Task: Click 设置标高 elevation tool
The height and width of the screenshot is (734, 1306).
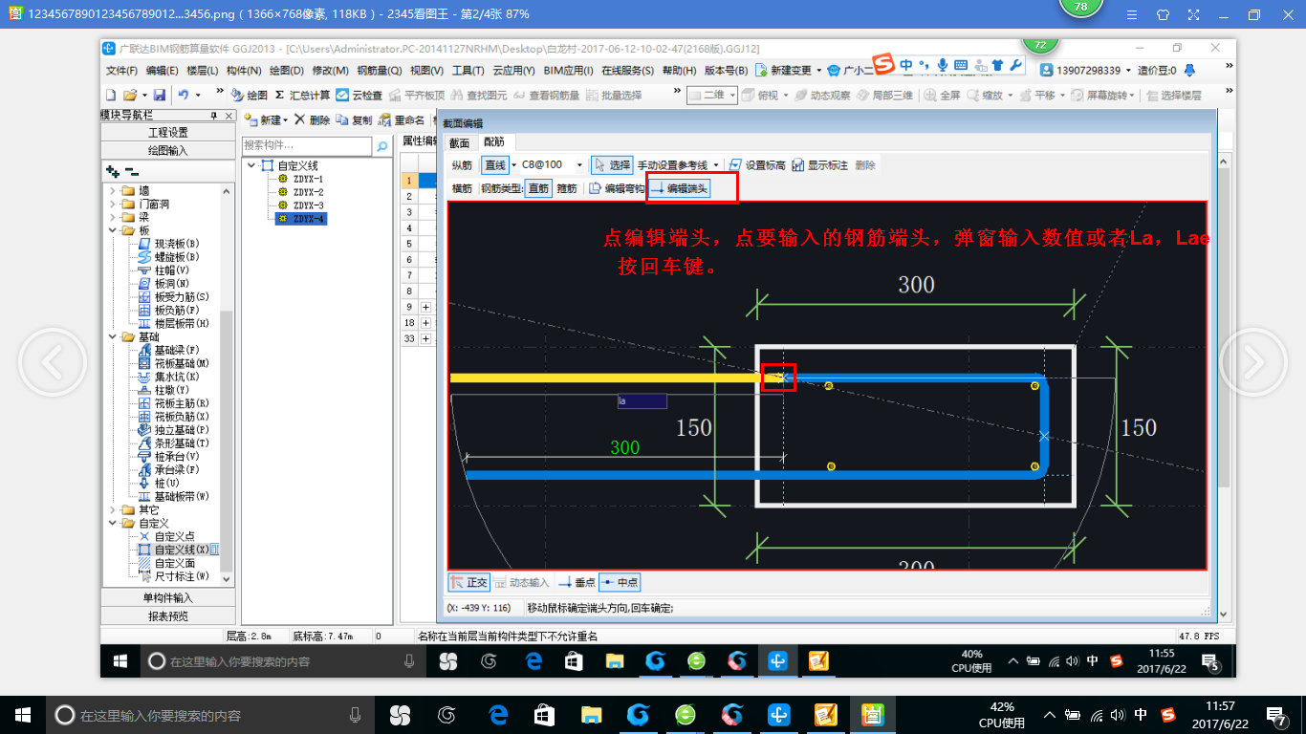Action: click(757, 165)
